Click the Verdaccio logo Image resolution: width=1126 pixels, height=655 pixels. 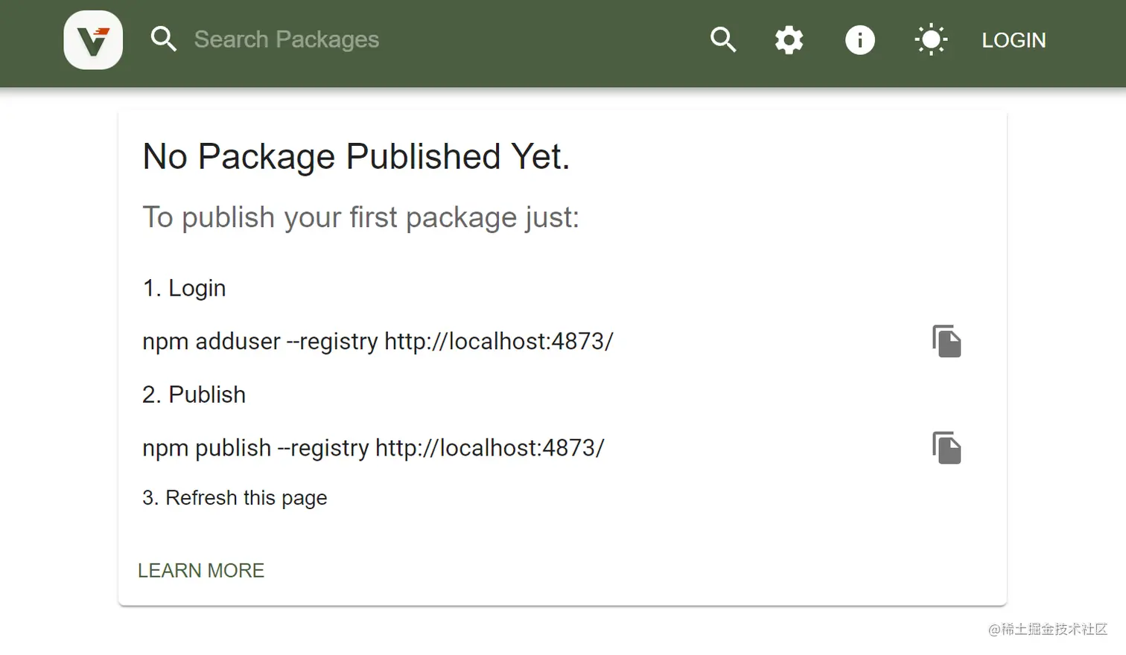coord(93,40)
